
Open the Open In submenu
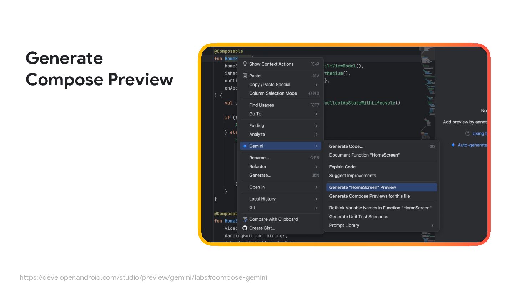[281, 187]
